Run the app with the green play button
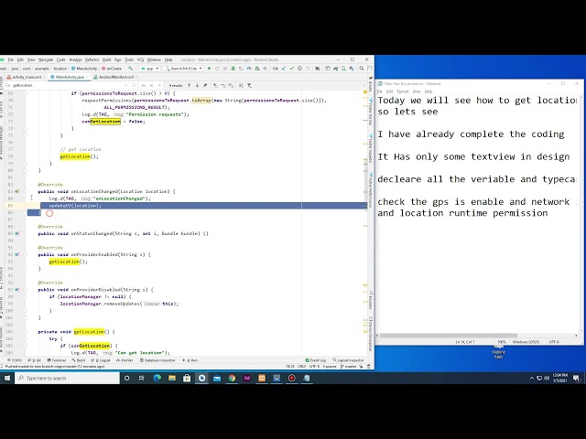This screenshot has width=586, height=439. [x=210, y=69]
